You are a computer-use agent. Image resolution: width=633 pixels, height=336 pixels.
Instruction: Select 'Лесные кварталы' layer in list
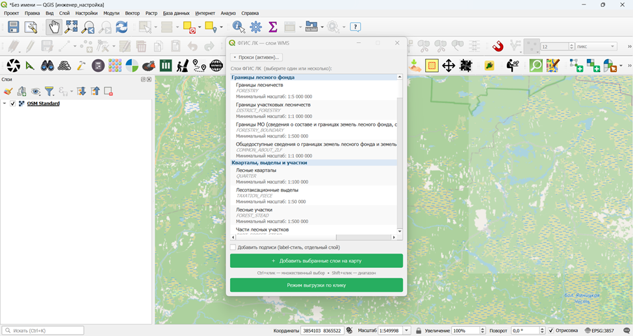[x=314, y=176]
